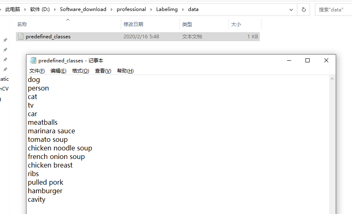This screenshot has height=214, width=352.
Task: Click the "hamburger" line in Notepad
Action: tap(45, 191)
